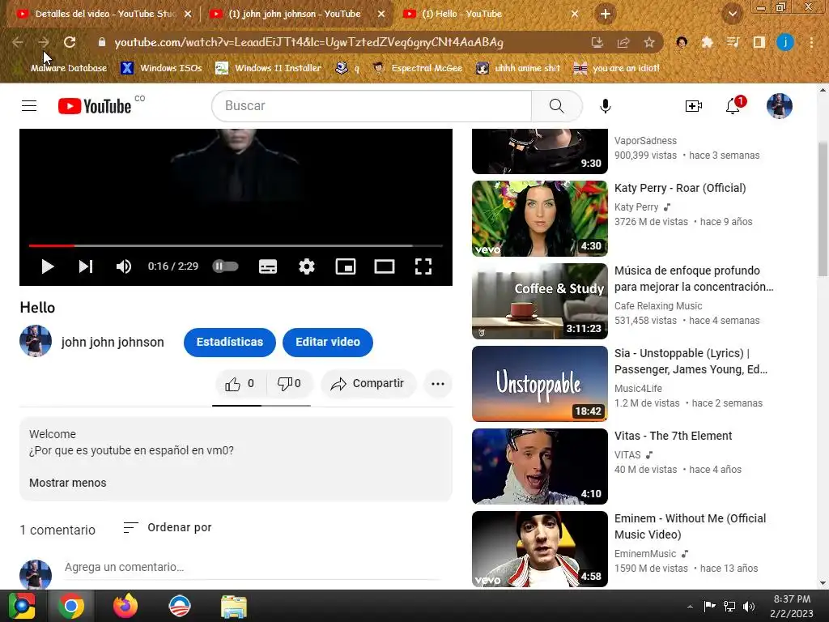Like the Hello video
The height and width of the screenshot is (622, 829).
coord(239,384)
